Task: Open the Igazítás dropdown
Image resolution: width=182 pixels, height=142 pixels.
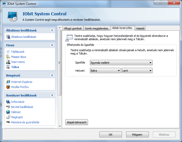Action: pyautogui.click(x=121, y=63)
